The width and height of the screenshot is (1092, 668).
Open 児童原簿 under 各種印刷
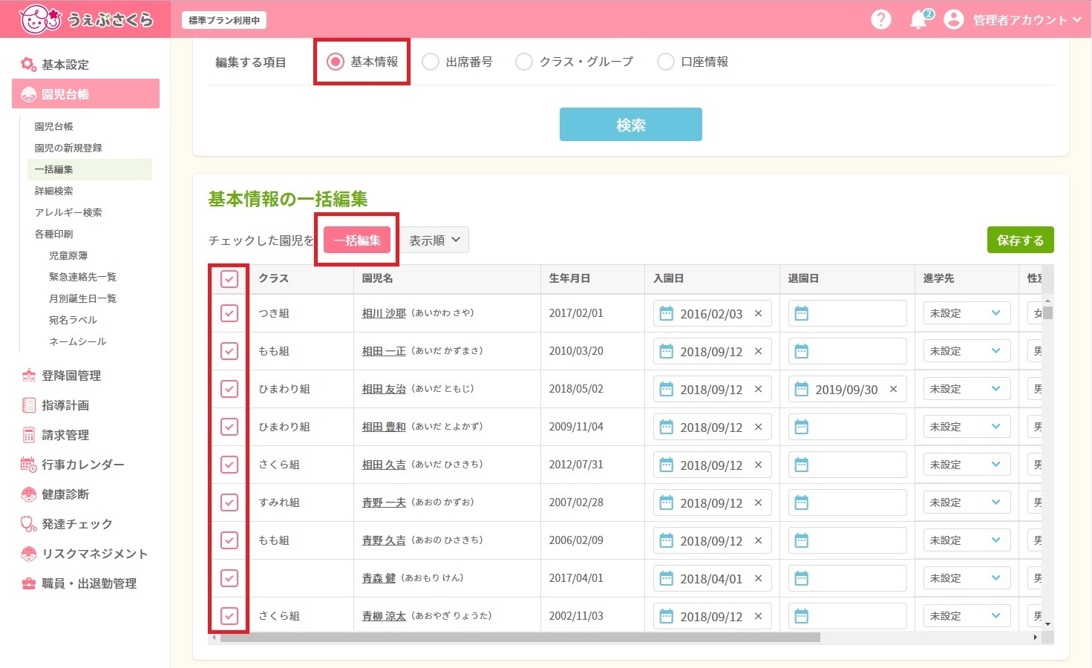(68, 255)
